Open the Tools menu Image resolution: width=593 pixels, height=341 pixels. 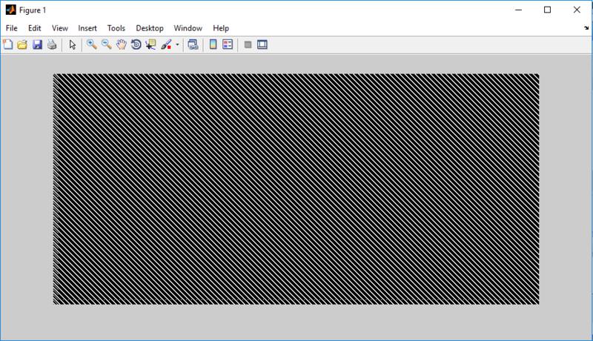116,27
